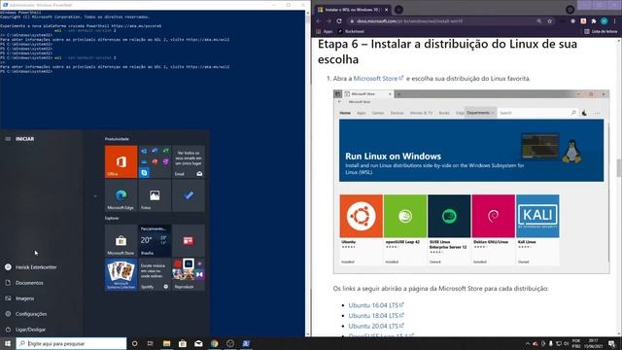
Task: Open the Email tile
Action: click(189, 161)
